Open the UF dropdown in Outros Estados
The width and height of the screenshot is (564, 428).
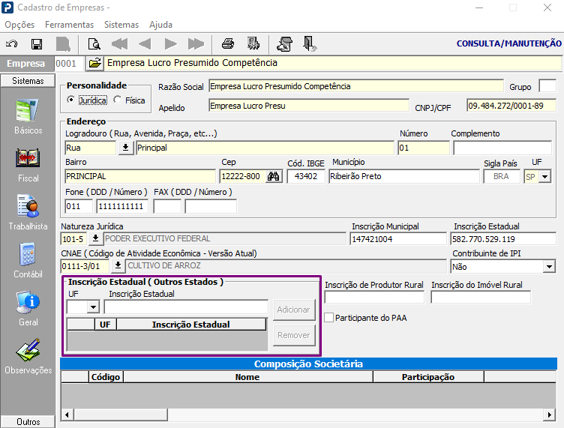click(x=93, y=307)
